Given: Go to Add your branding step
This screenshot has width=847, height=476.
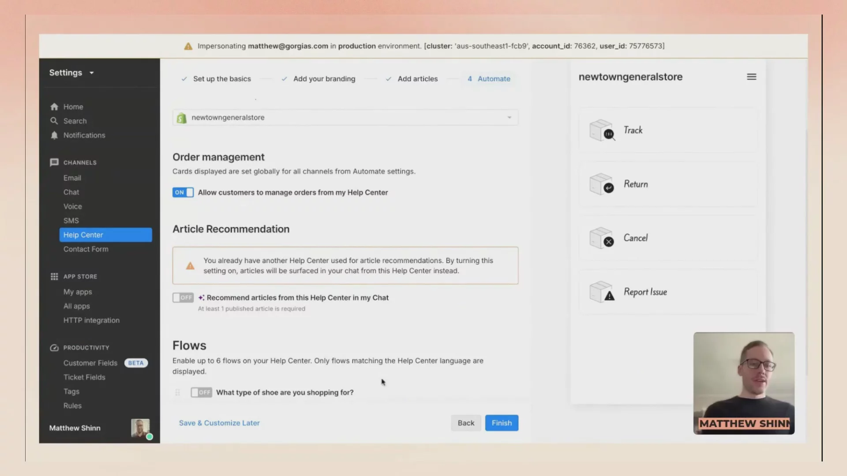Looking at the screenshot, I should point(318,79).
